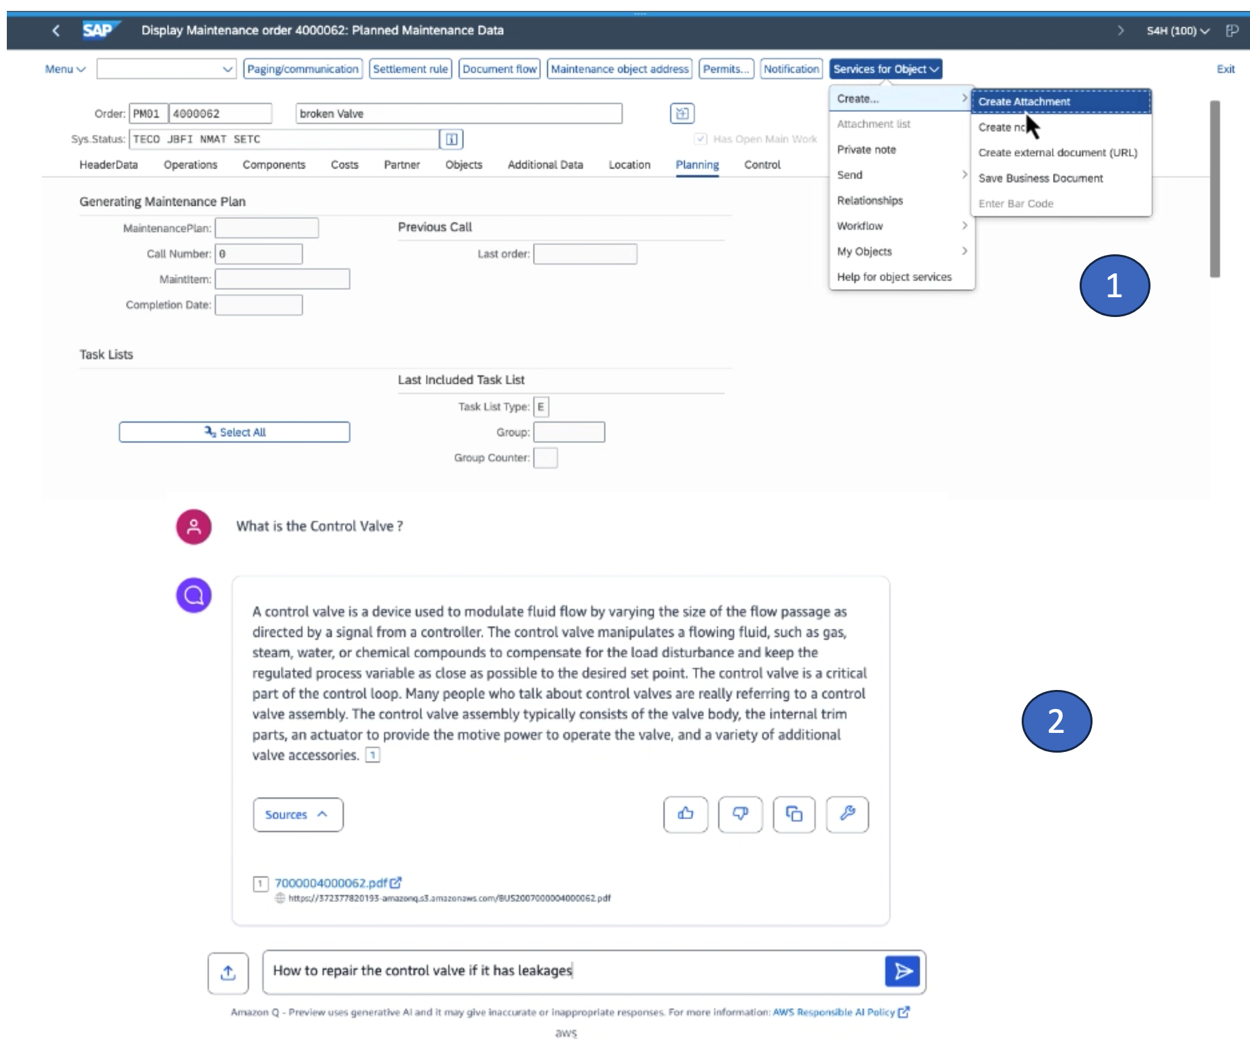Switch to the Control tab
This screenshot has width=1250, height=1039.
coord(762,165)
